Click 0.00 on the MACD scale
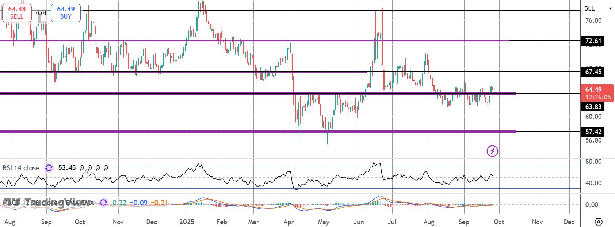Image resolution: width=615 pixels, height=227 pixels. pyautogui.click(x=592, y=205)
